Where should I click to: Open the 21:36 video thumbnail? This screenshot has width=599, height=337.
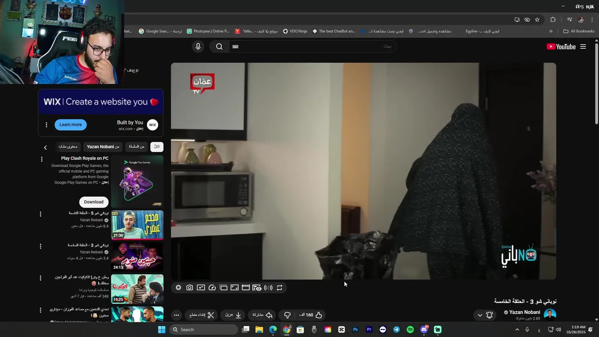[x=137, y=225]
